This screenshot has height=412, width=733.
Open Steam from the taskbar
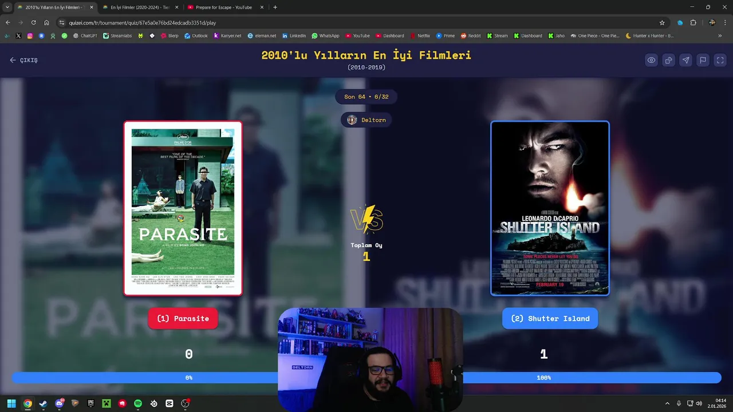point(43,403)
